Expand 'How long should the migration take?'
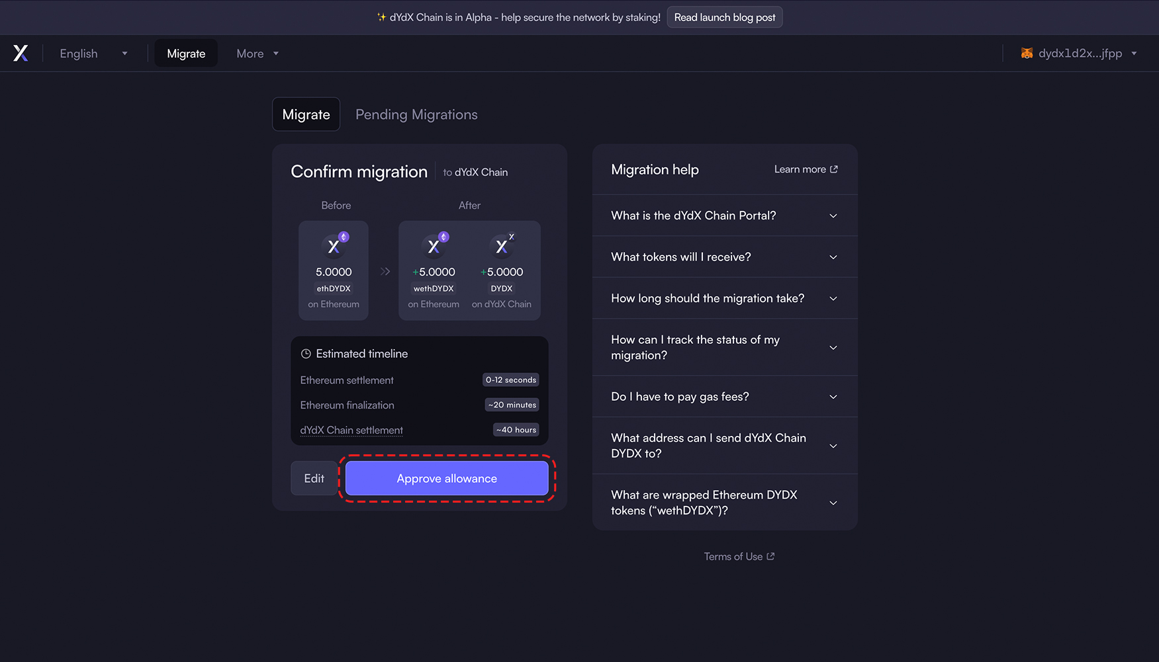This screenshot has height=662, width=1159. point(725,298)
